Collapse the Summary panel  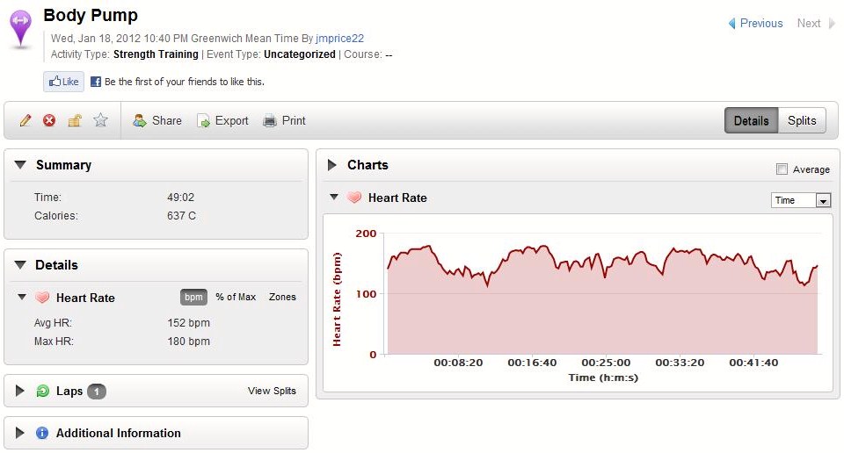[x=20, y=165]
